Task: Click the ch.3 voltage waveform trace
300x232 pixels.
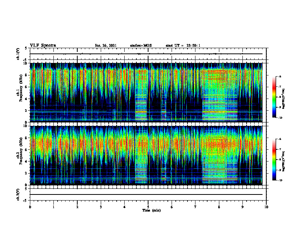Action: click(x=146, y=194)
